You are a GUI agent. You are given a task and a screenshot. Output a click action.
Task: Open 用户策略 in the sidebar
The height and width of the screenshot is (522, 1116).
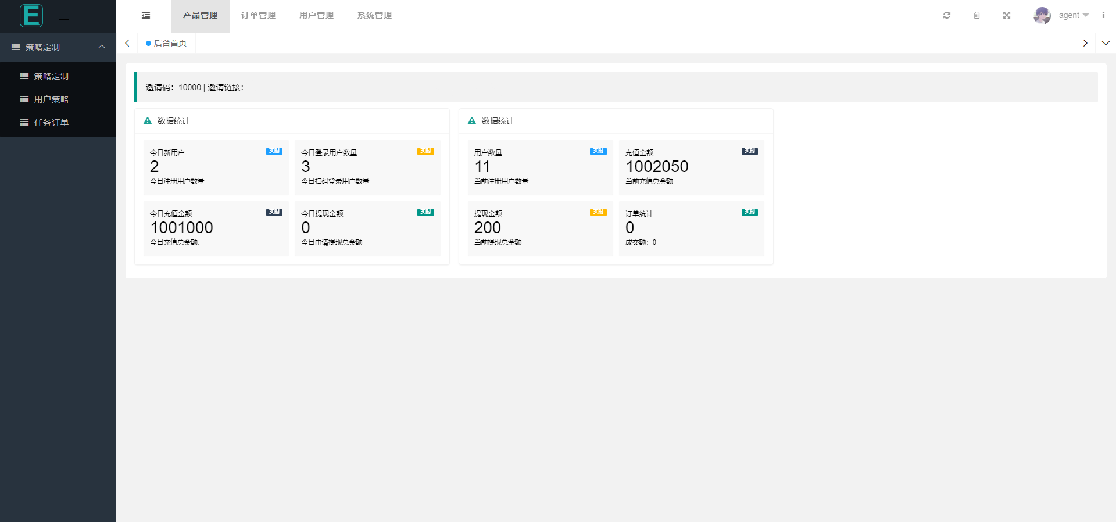click(x=51, y=99)
